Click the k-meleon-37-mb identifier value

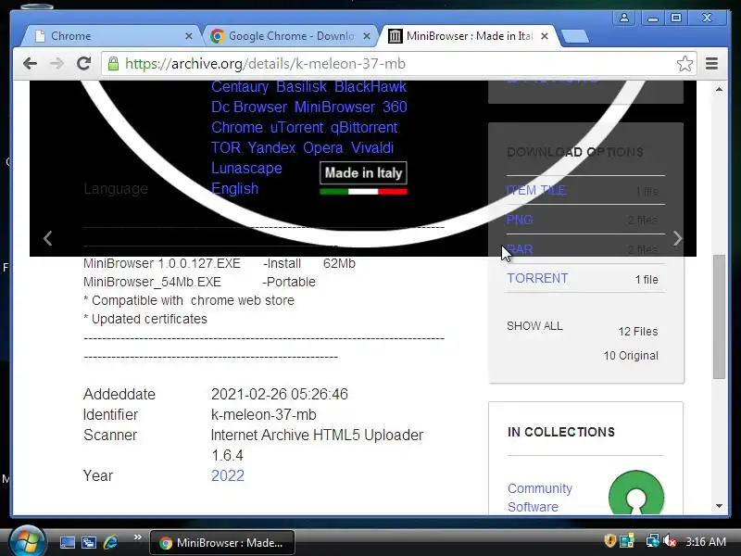pyautogui.click(x=264, y=414)
